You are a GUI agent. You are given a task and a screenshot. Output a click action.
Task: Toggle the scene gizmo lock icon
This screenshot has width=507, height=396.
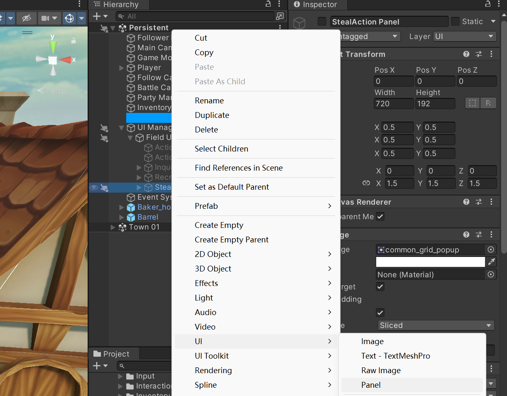[73, 40]
